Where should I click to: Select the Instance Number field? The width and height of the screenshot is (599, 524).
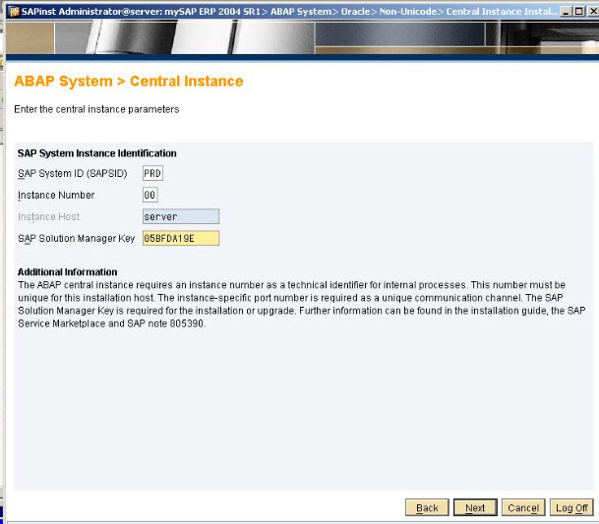click(x=150, y=196)
